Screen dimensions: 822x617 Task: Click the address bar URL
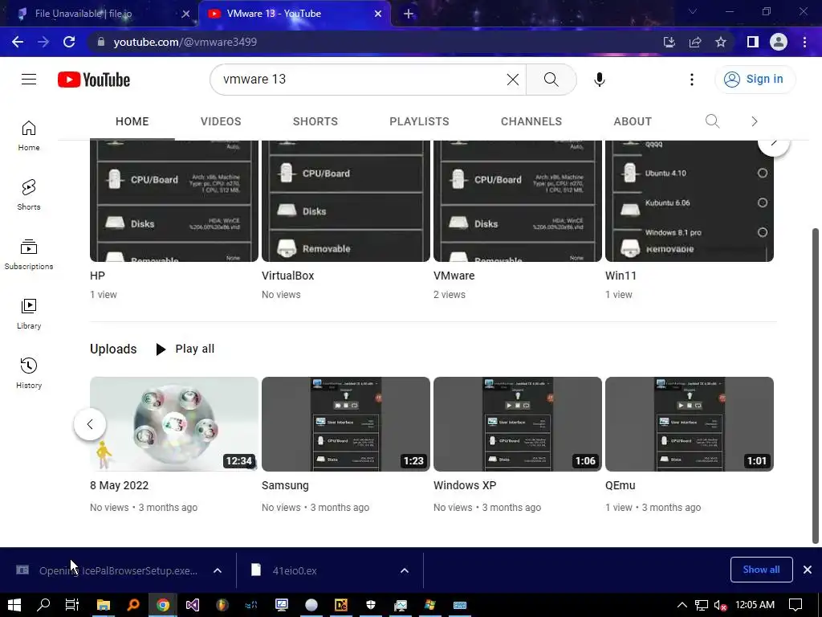[185, 42]
